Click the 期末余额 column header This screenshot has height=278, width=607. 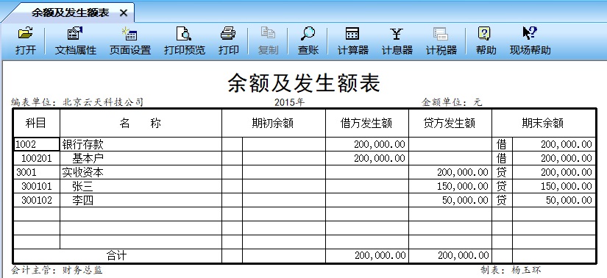543,123
